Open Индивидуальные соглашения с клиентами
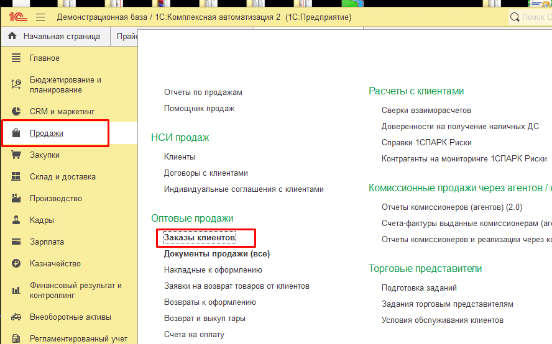 (x=244, y=189)
